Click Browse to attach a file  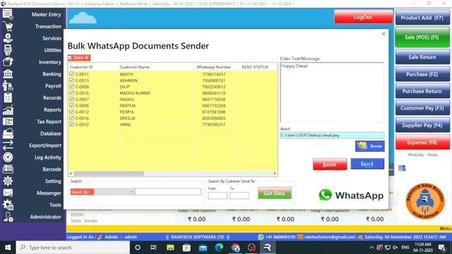(x=370, y=146)
